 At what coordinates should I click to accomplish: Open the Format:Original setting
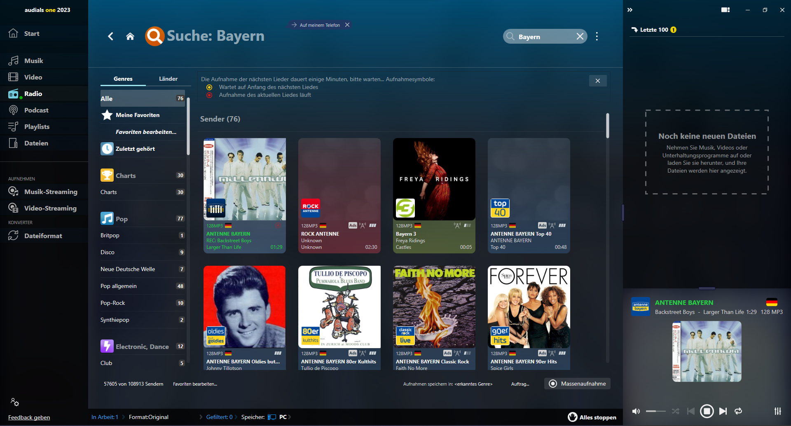[149, 417]
